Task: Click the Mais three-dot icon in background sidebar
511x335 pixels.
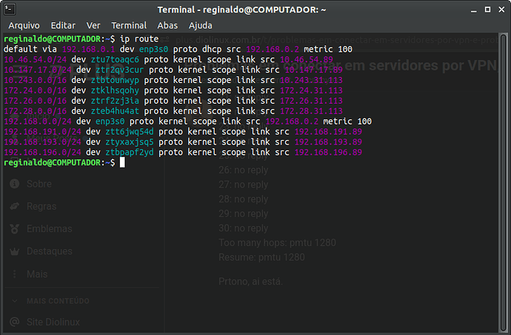Action: point(14,274)
